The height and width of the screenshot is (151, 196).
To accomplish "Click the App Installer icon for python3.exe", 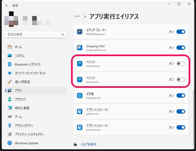I will coord(80,127).
